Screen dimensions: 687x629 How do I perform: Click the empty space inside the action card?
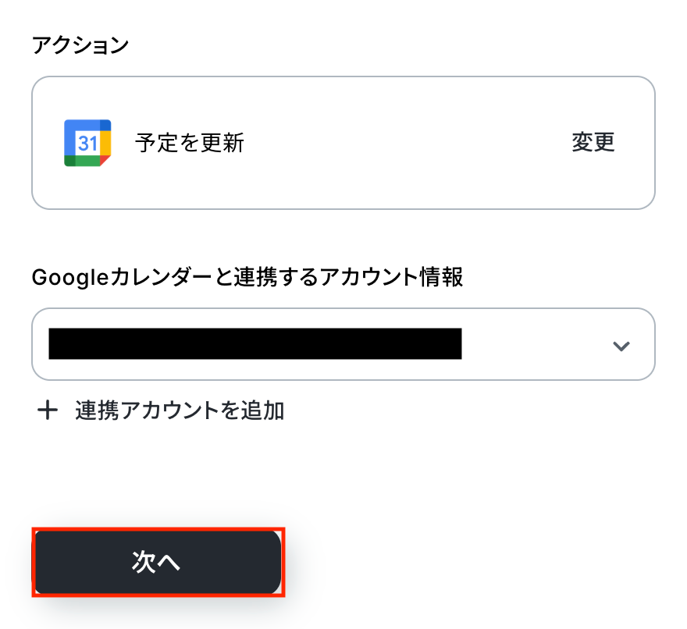pyautogui.click(x=406, y=143)
